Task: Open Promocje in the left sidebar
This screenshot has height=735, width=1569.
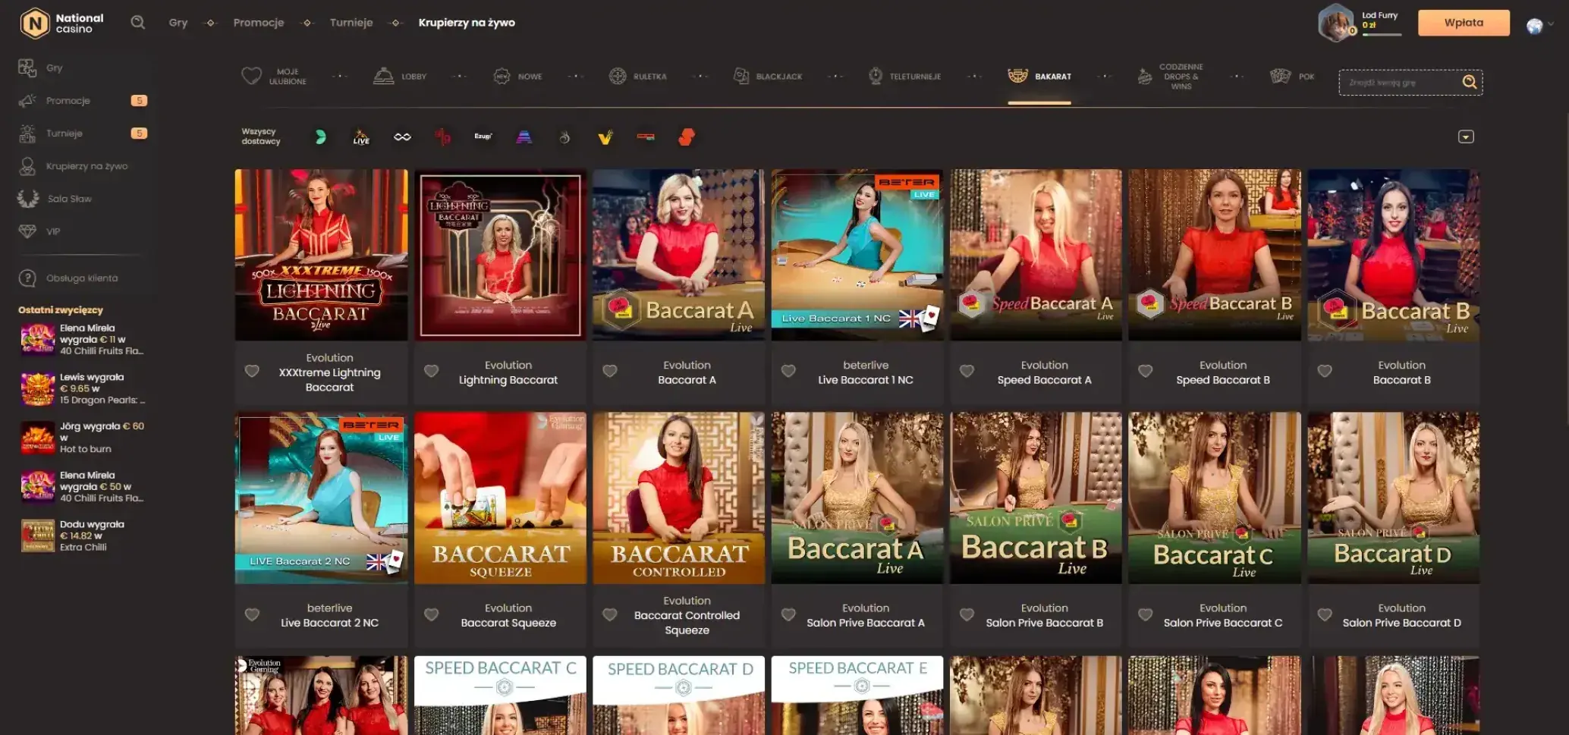Action: coord(82,101)
